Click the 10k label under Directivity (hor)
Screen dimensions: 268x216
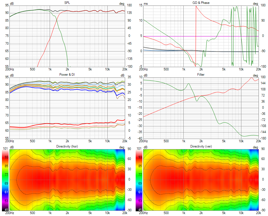(x=107, y=213)
